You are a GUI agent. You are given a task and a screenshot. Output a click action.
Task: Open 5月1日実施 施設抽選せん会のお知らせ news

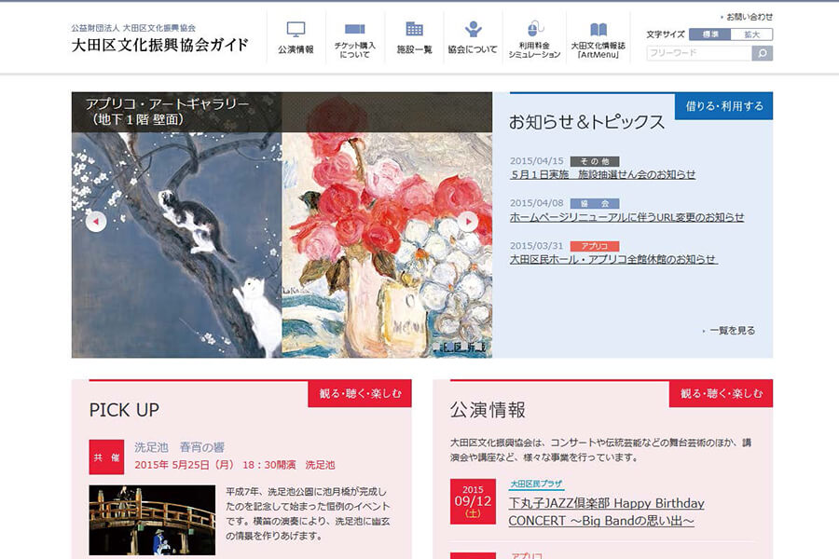(x=603, y=174)
